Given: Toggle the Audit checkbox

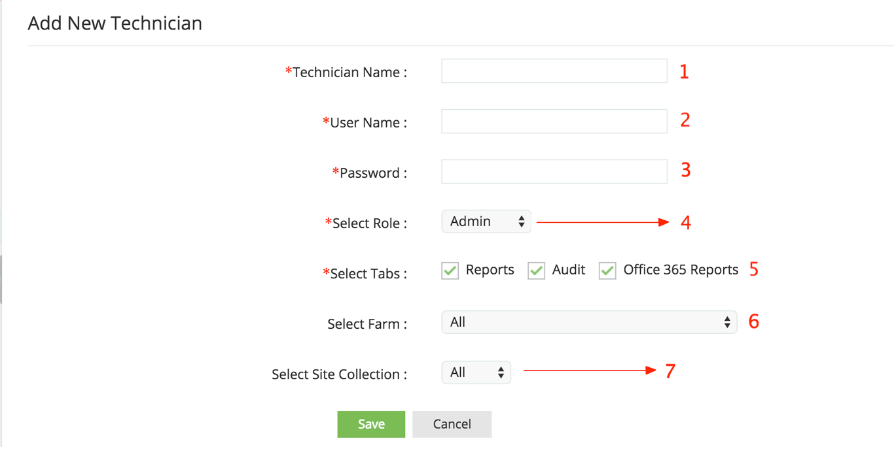Looking at the screenshot, I should 537,271.
